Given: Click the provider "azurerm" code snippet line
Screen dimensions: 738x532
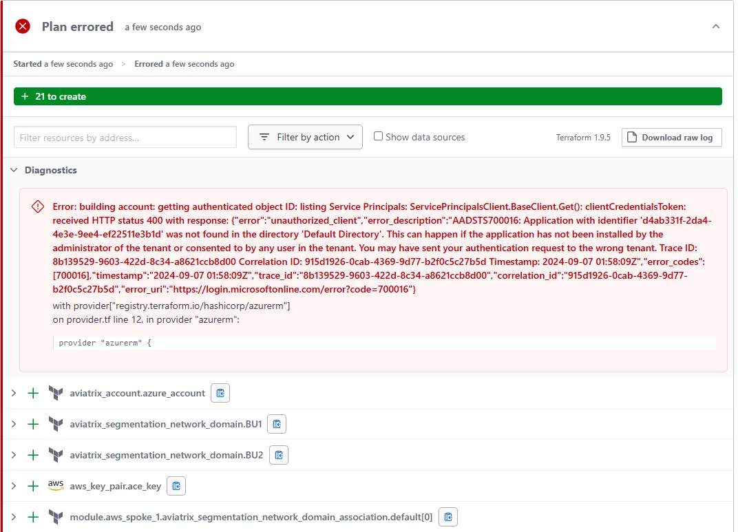Looking at the screenshot, I should 385,343.
